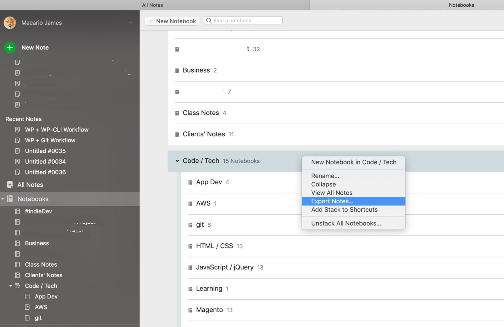Collapse the Notebooks sidebar section triangle
Viewport: 504px width, 327px height.
(x=3, y=199)
